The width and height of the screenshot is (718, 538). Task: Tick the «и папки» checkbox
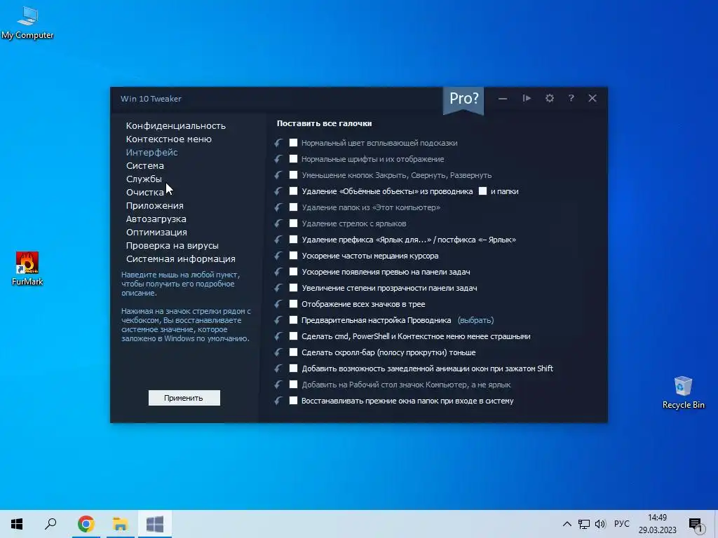(482, 191)
